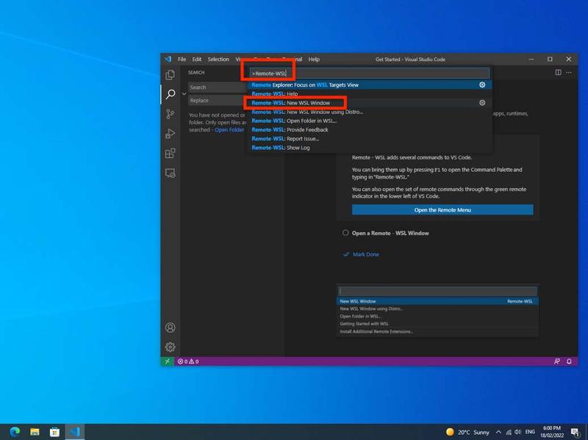Click the split editor layout icon
The image size is (588, 440).
click(x=558, y=72)
